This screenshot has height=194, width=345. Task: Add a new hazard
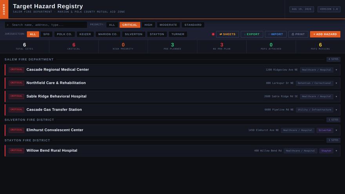(325, 34)
